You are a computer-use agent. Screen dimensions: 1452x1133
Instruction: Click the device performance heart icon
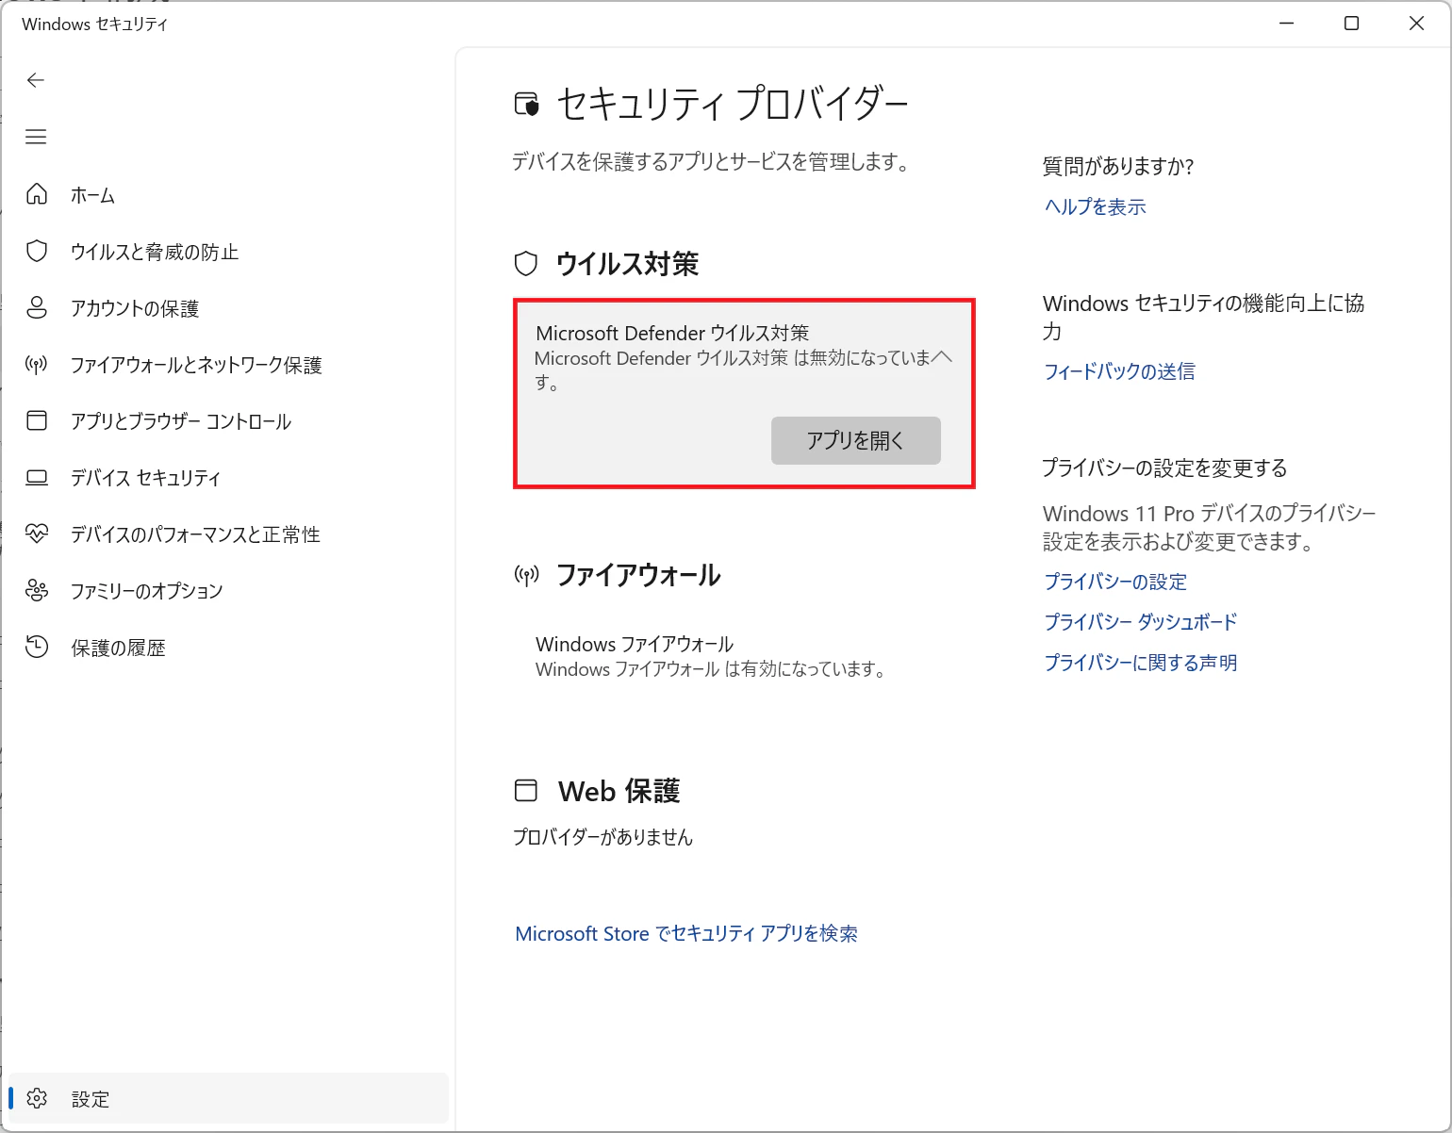[x=37, y=534]
